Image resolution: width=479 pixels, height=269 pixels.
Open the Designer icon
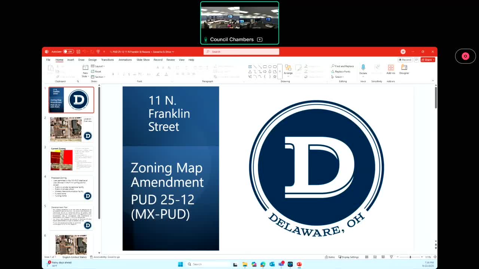404,69
